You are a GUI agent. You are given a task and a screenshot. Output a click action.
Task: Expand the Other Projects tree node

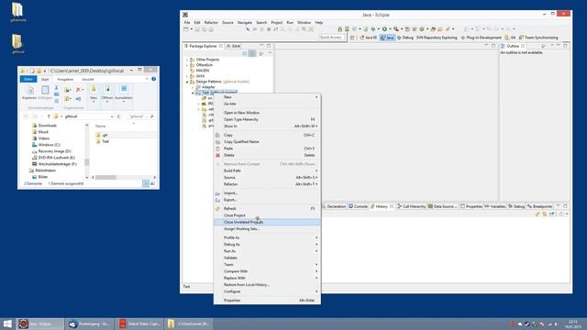pos(187,60)
